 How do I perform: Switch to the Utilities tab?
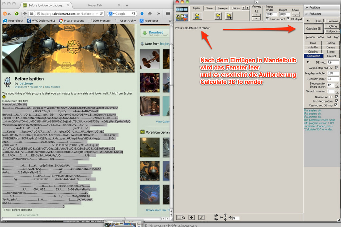[235, 8]
